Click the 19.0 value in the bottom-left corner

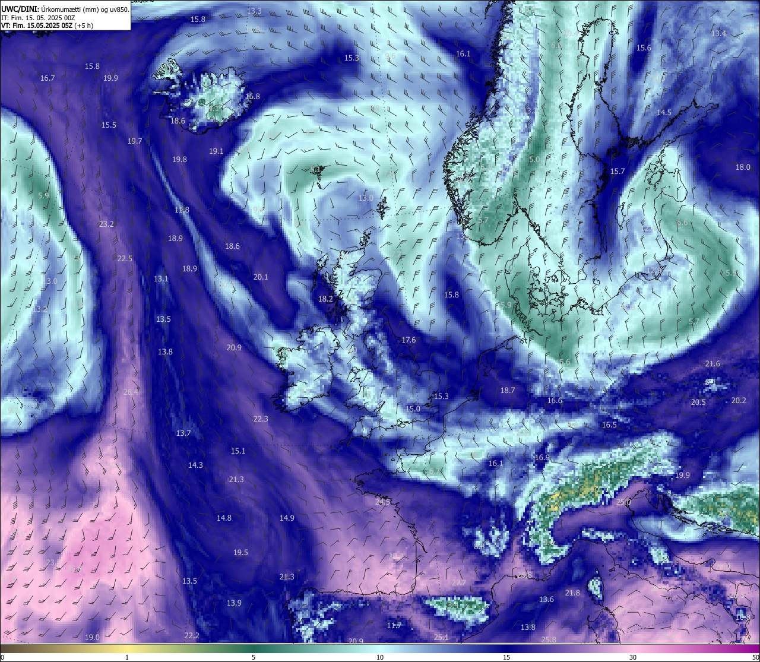(92, 638)
